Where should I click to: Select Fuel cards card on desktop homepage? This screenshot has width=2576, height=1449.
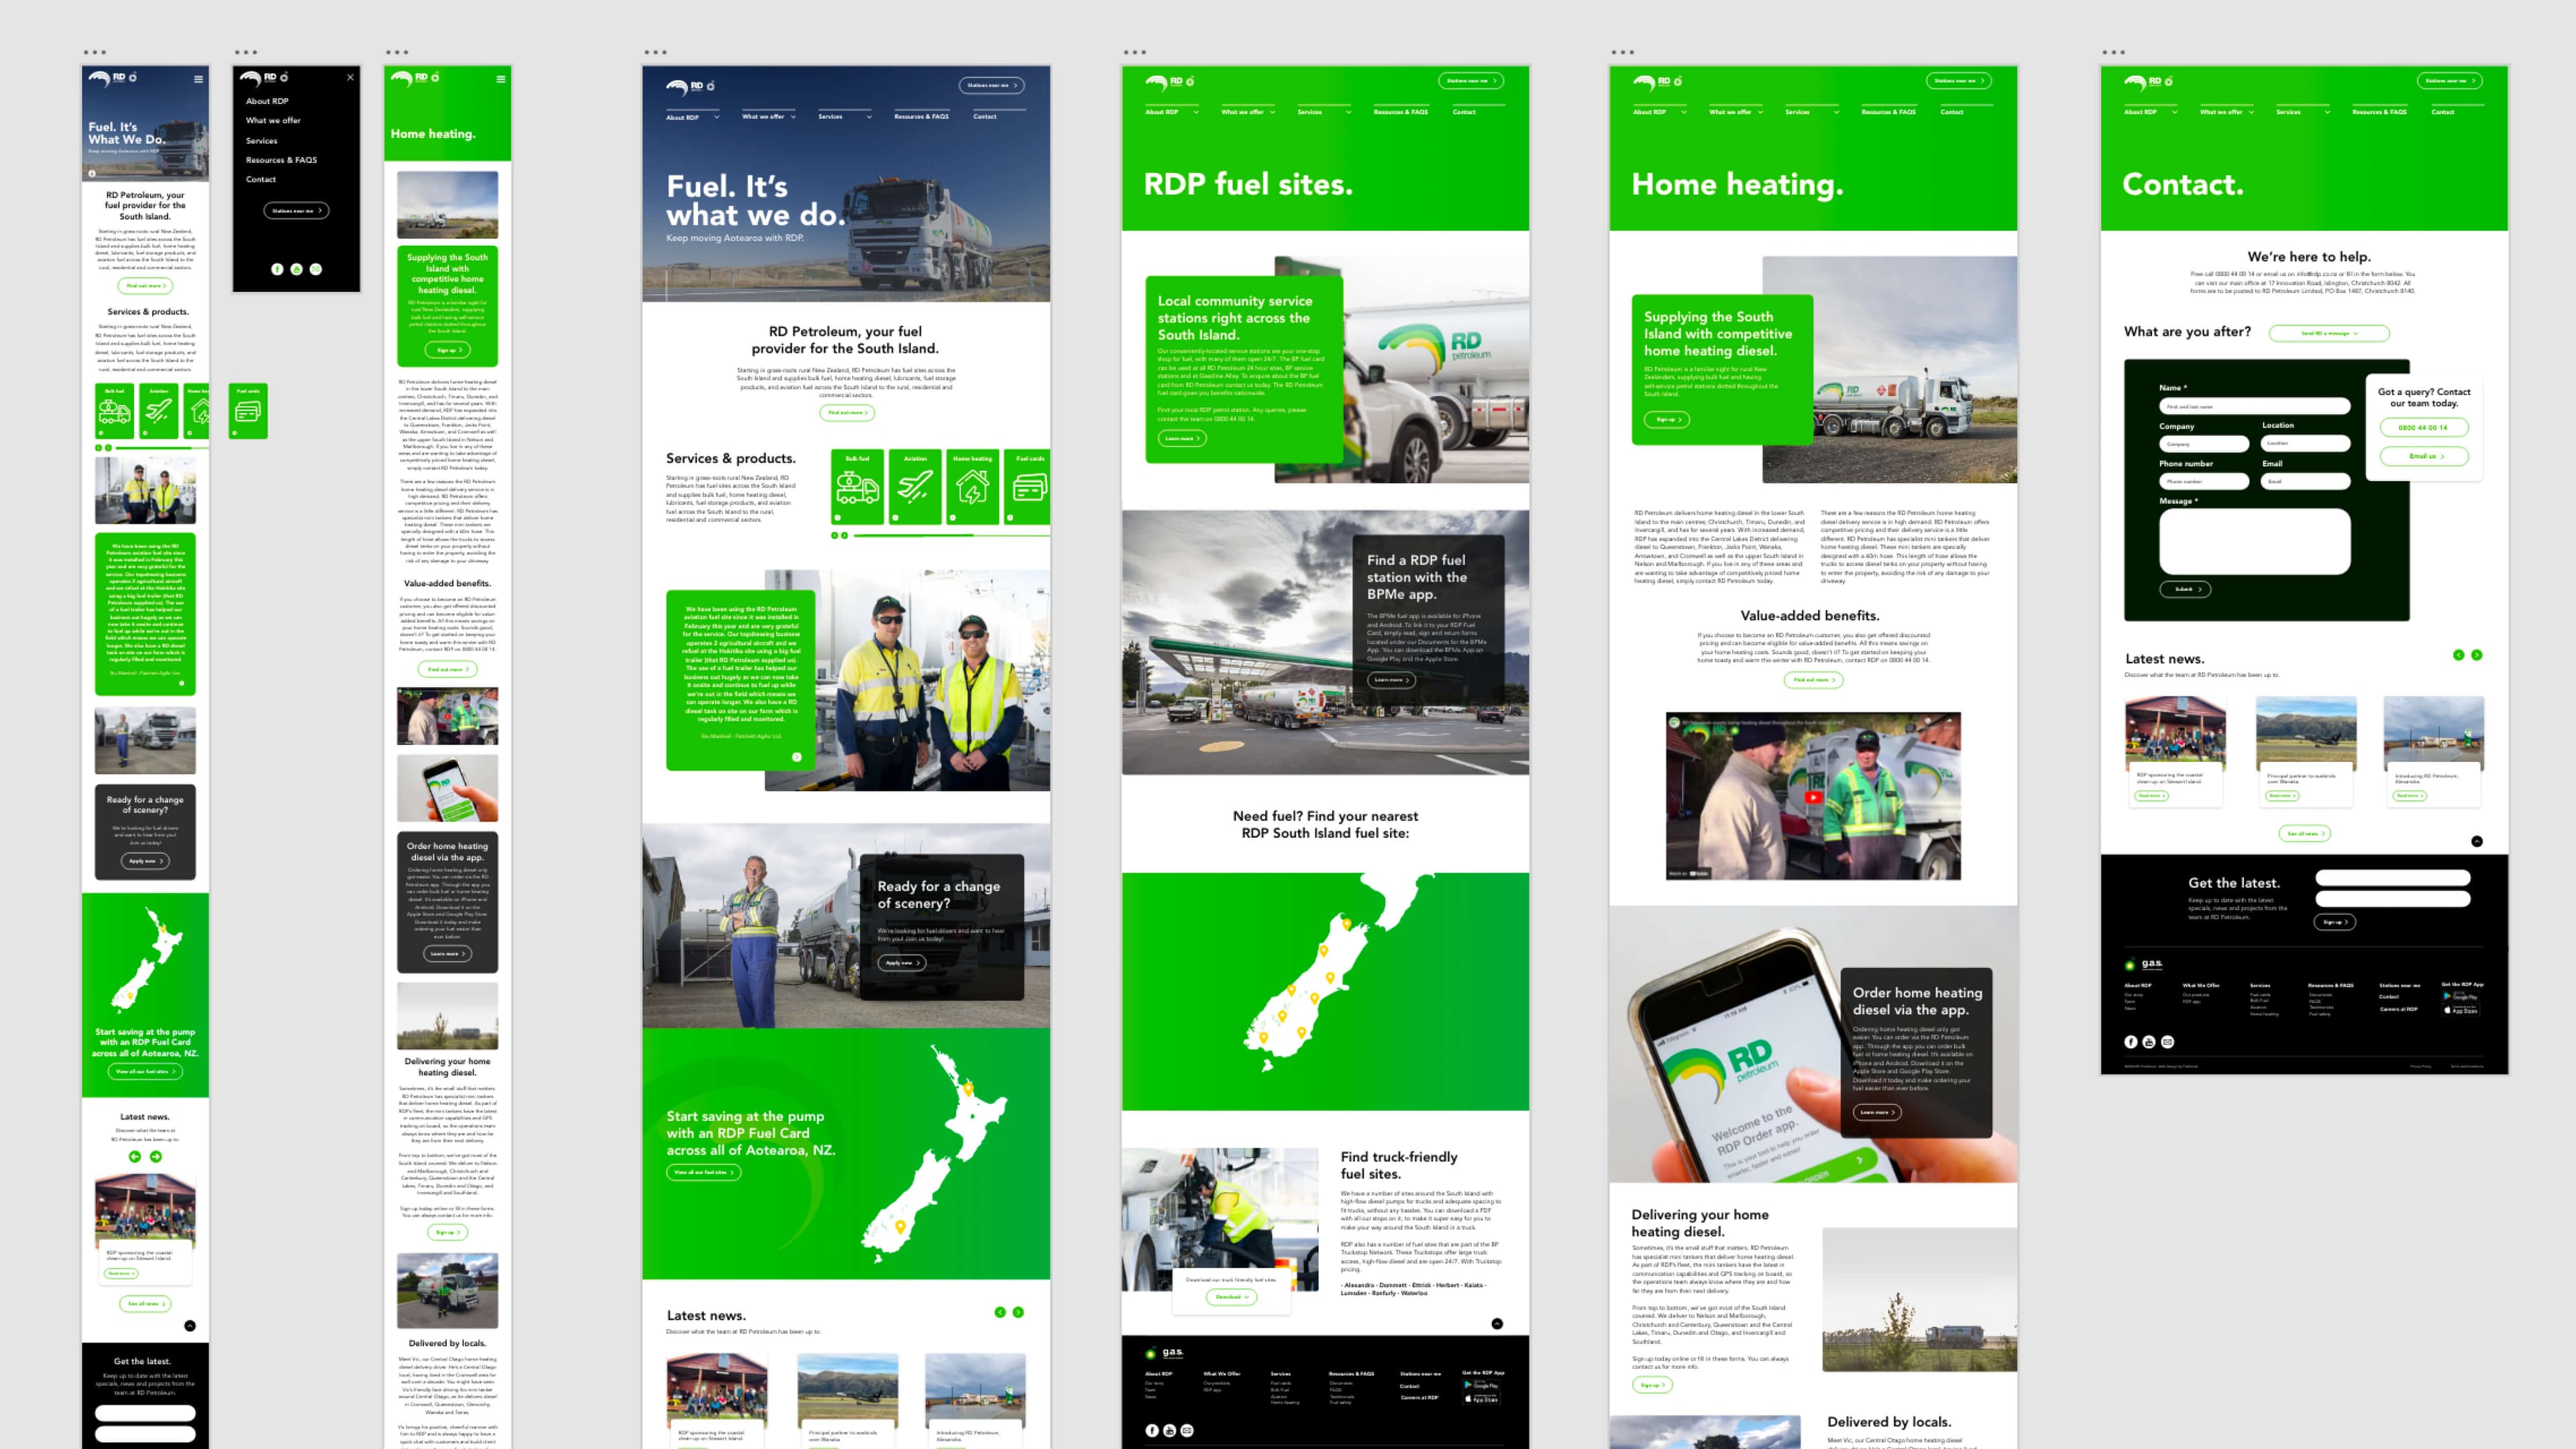click(1027, 487)
